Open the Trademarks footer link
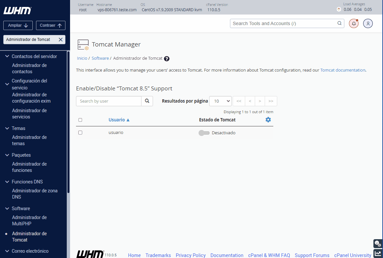 158,255
